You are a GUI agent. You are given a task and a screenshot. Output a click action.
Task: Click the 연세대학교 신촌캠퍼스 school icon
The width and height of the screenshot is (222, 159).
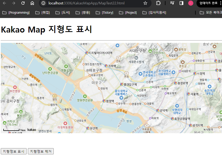(x=140, y=74)
